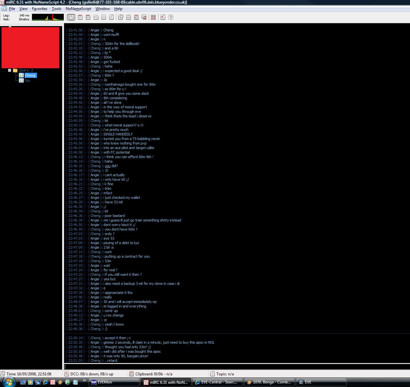
Task: Click the 'Query: 2' folder label
Action: click(x=26, y=70)
